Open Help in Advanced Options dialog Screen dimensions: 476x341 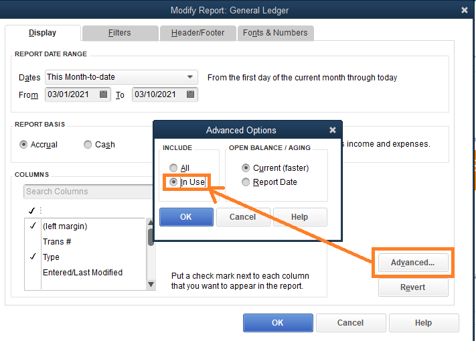[300, 217]
